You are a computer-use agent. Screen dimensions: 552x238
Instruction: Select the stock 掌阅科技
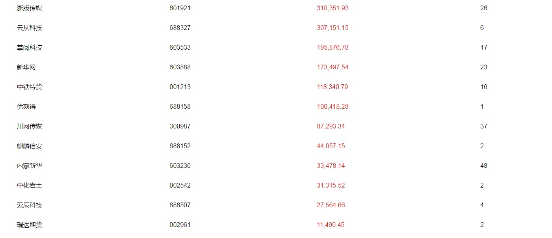pyautogui.click(x=30, y=48)
